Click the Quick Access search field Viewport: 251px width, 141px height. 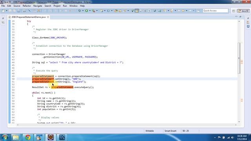215,11
